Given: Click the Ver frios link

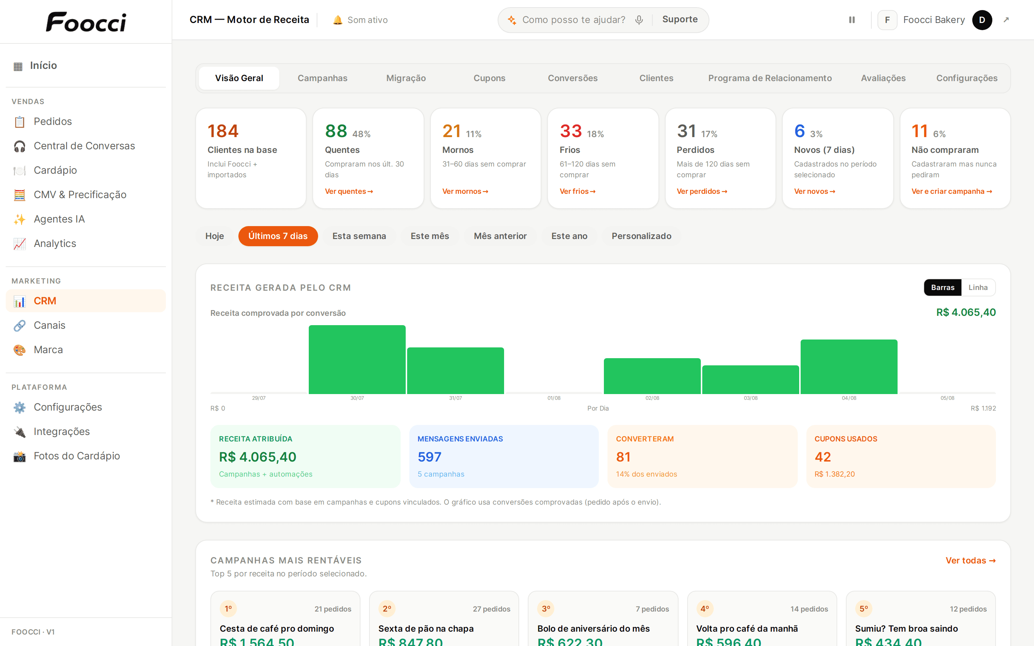Looking at the screenshot, I should pyautogui.click(x=577, y=191).
